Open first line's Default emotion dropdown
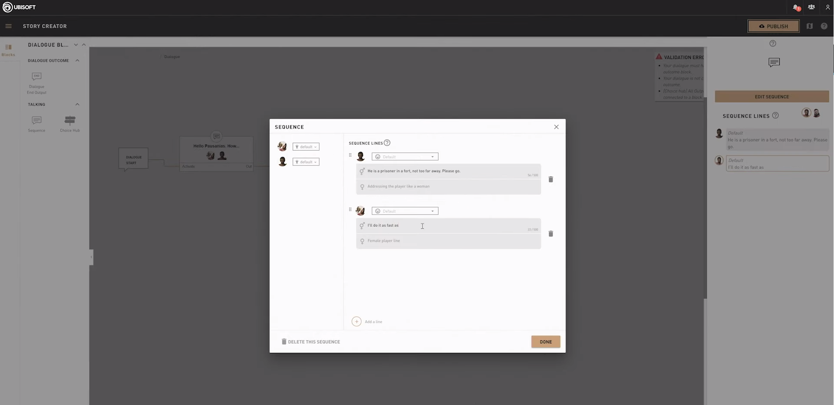Image resolution: width=834 pixels, height=405 pixels. pos(405,157)
